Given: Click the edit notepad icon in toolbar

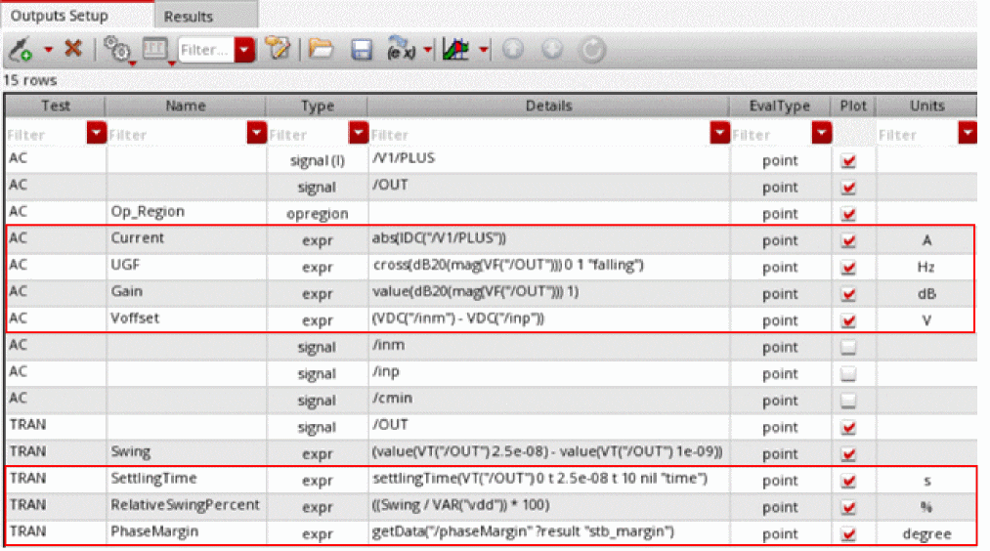Looking at the screenshot, I should [279, 48].
